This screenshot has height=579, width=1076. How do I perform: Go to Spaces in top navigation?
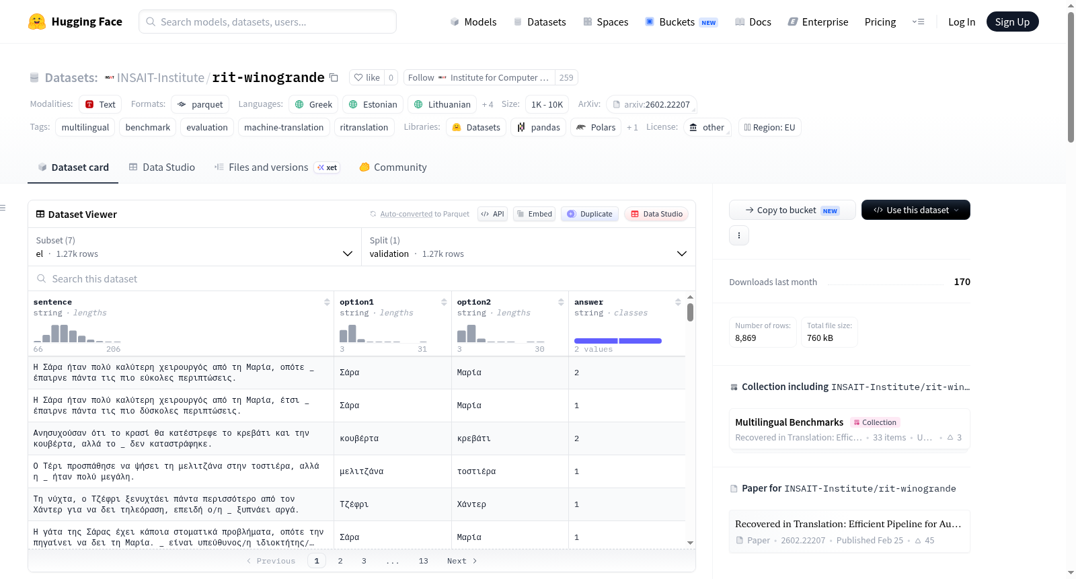[x=605, y=22]
